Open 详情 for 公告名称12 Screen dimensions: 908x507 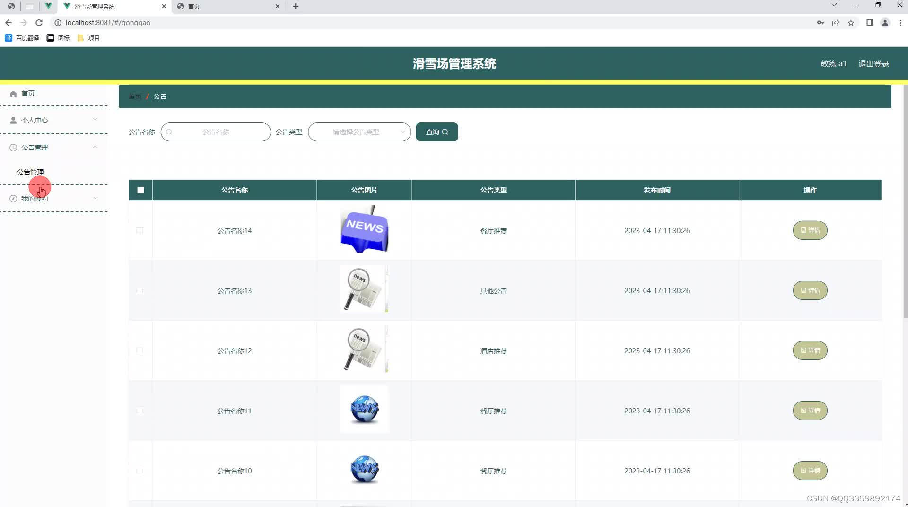[x=810, y=350]
